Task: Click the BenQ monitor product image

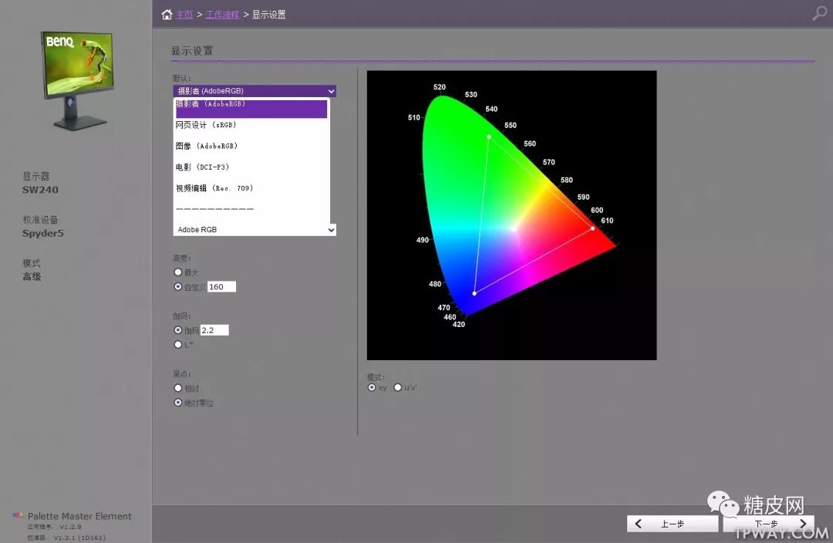Action: click(77, 79)
